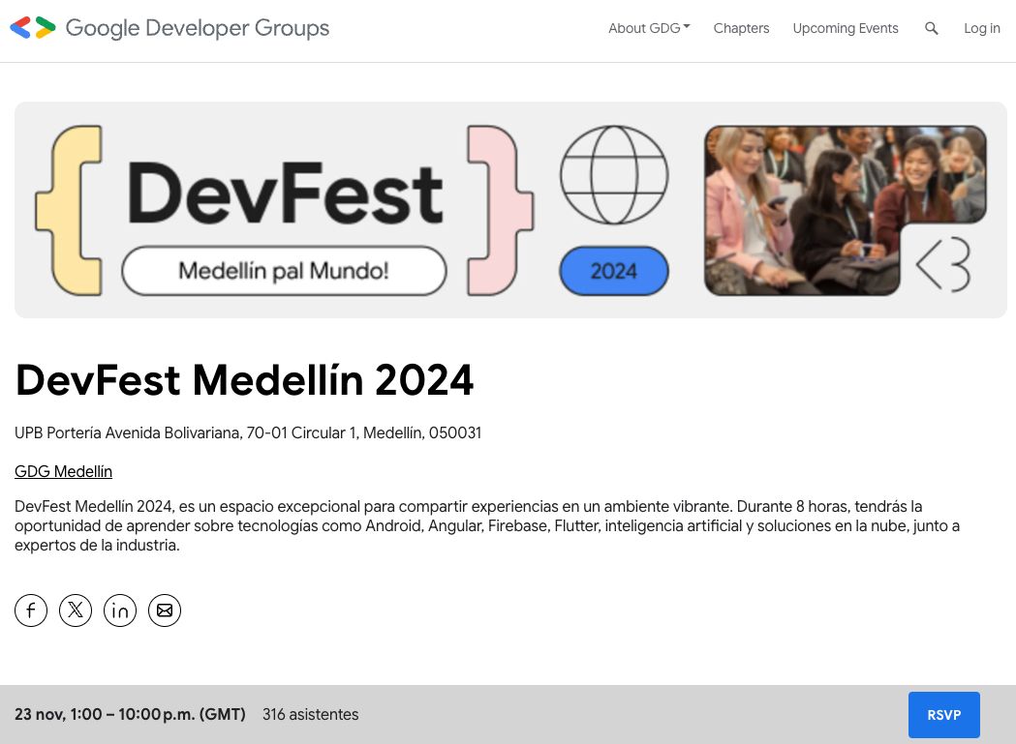The image size is (1016, 744).
Task: Click the venue address text
Action: (248, 432)
